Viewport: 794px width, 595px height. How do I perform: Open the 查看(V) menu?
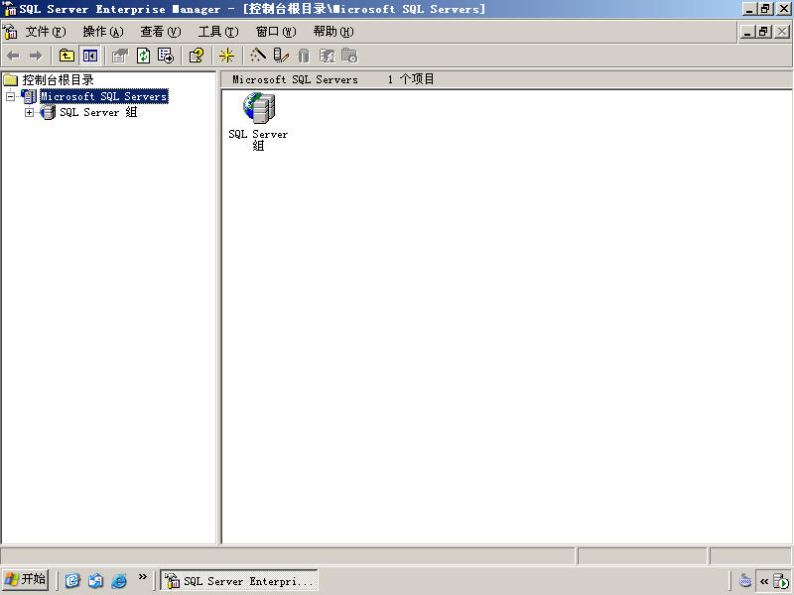click(161, 32)
